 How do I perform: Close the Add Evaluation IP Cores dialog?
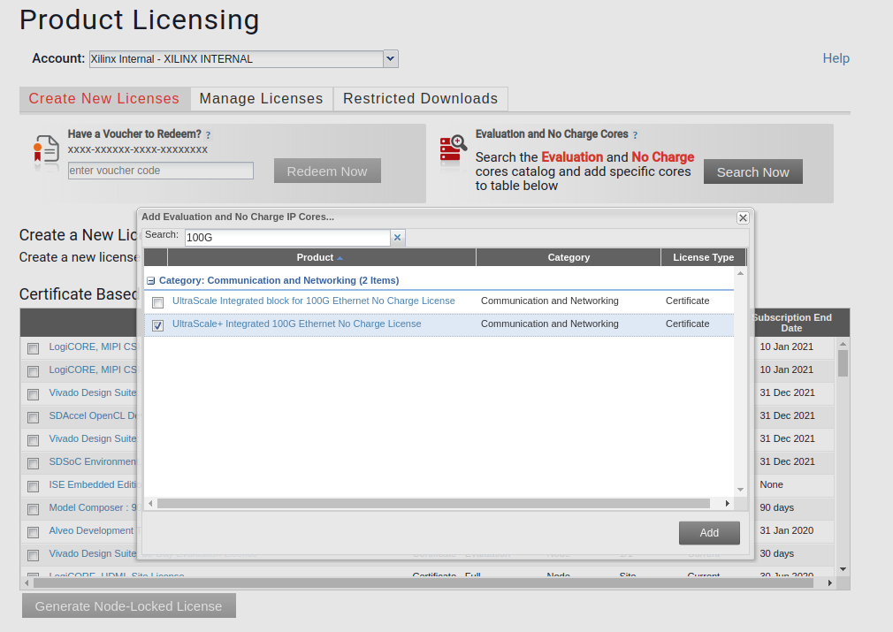point(743,217)
